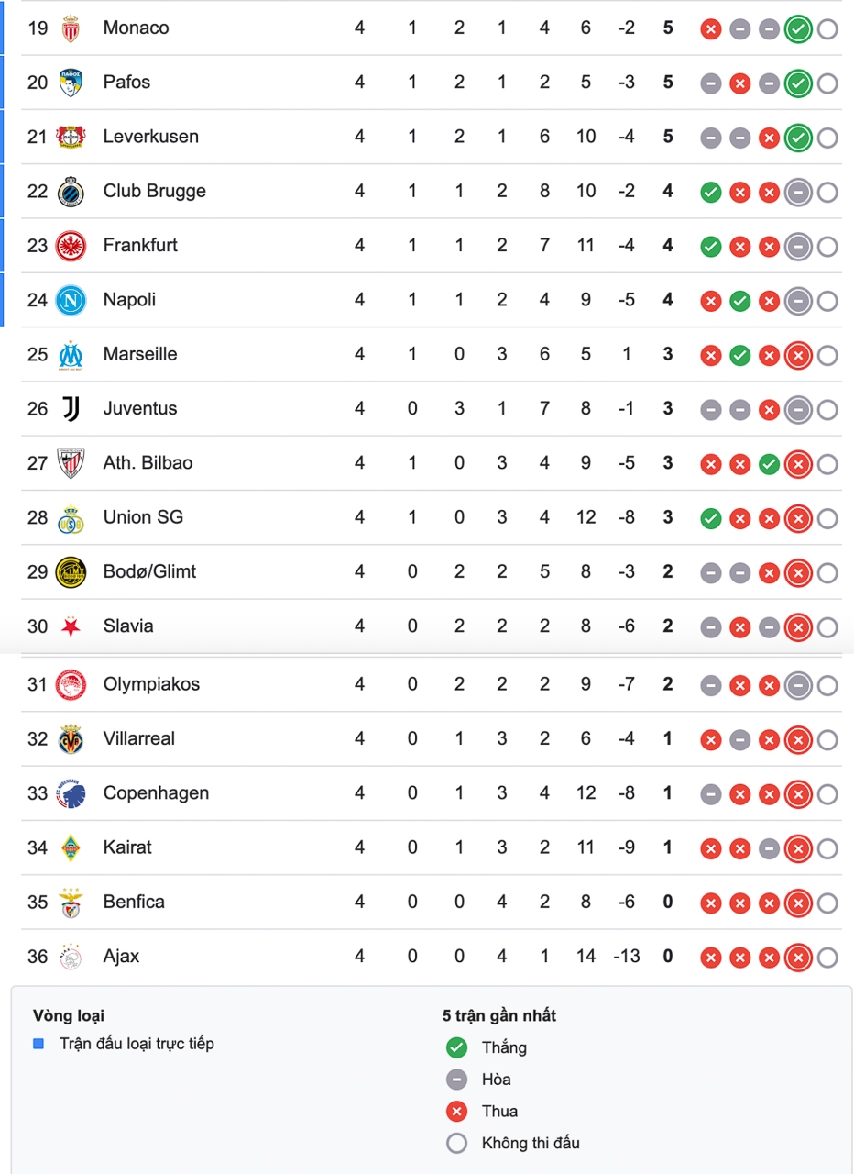Select Monaco's latest win result circle
This screenshot has width=854, height=1174.
tap(798, 29)
